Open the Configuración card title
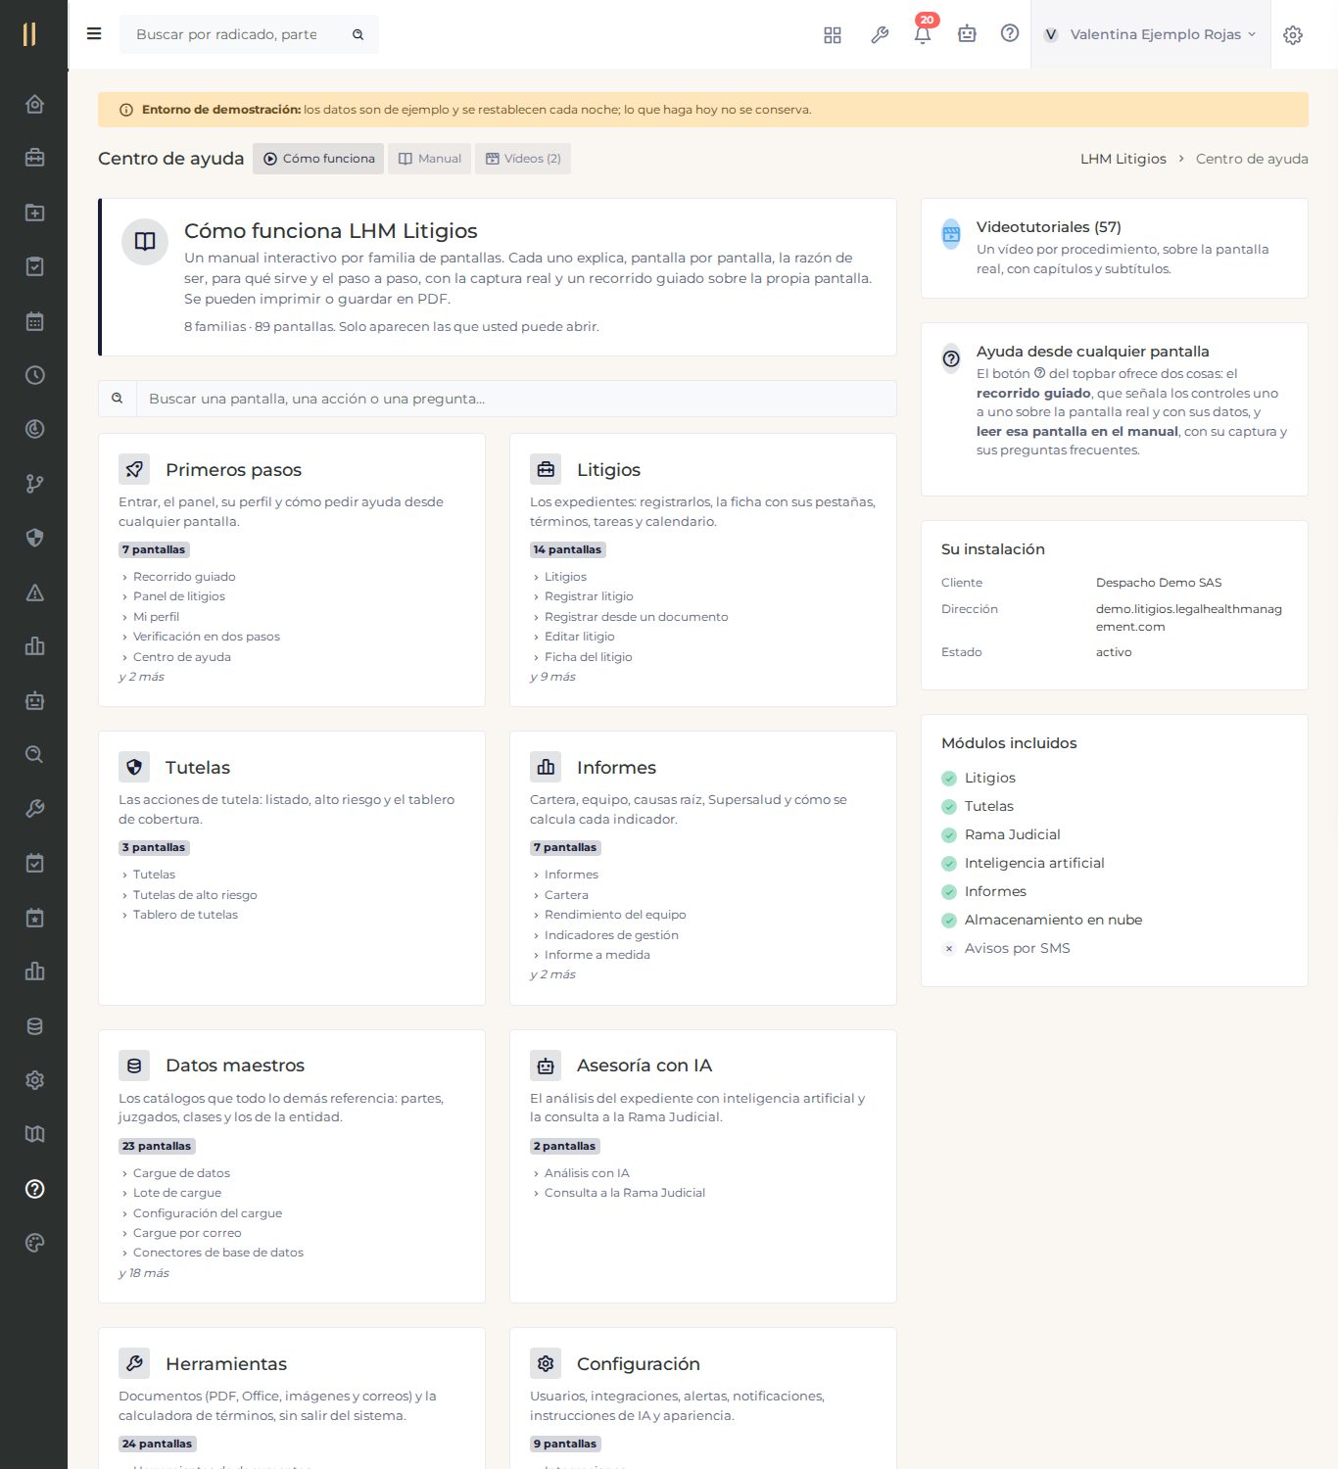This screenshot has width=1338, height=1469. [639, 1364]
